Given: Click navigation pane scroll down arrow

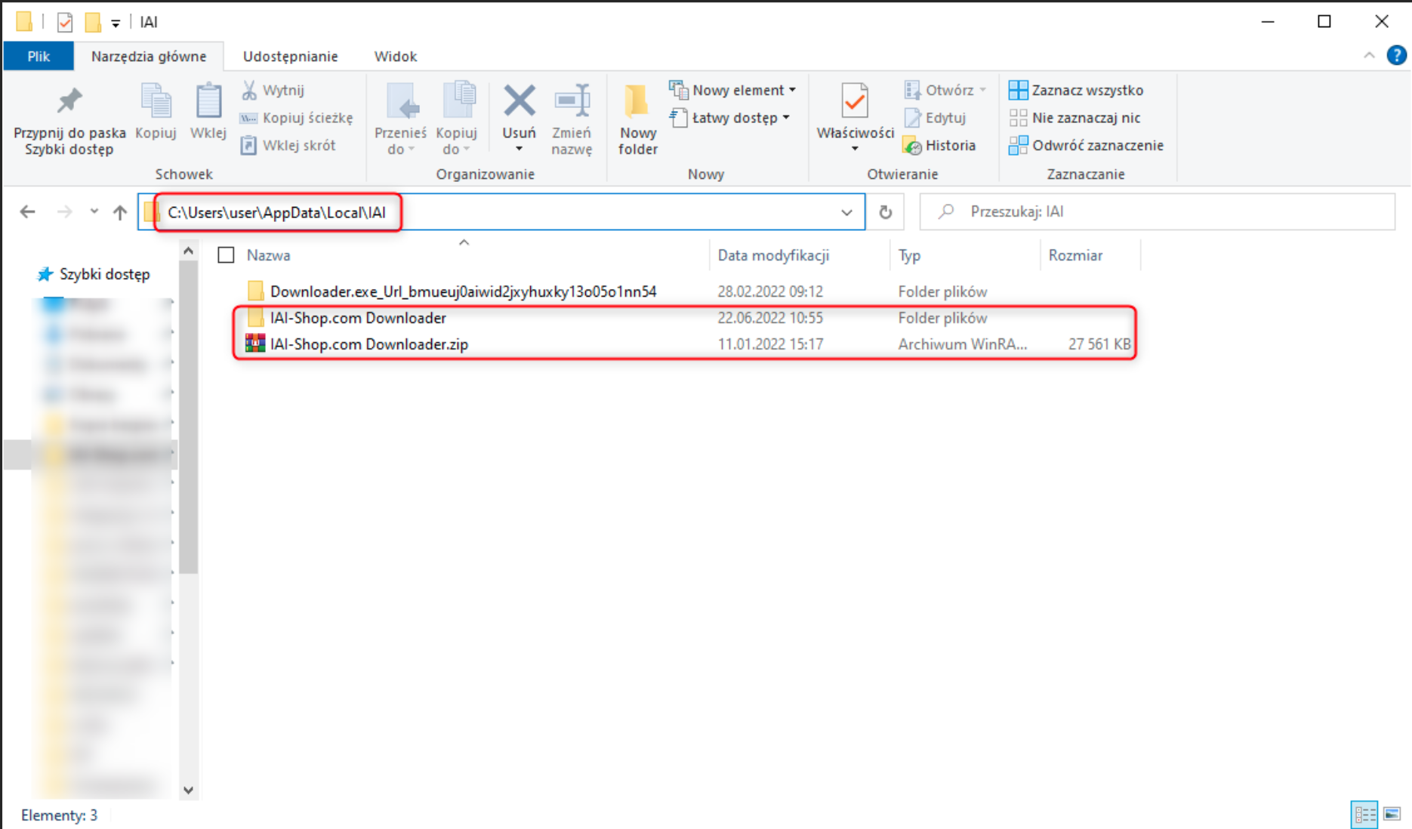Looking at the screenshot, I should pos(189,790).
